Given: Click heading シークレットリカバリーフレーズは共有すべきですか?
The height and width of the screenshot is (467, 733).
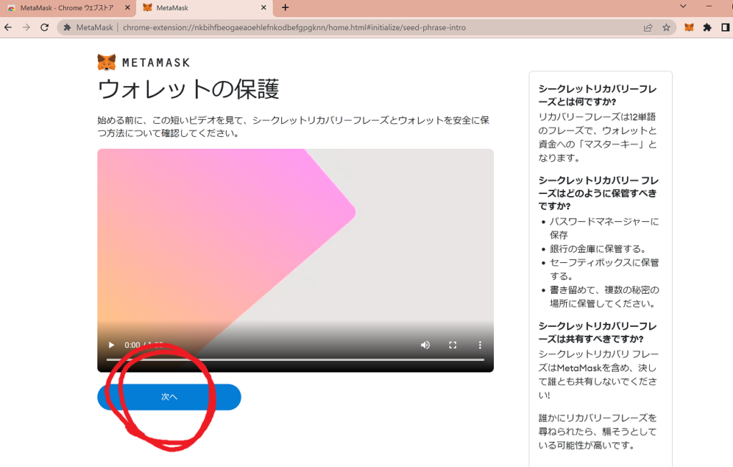Looking at the screenshot, I should tap(598, 332).
